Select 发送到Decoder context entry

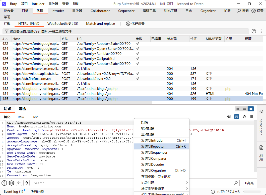click(162, 164)
